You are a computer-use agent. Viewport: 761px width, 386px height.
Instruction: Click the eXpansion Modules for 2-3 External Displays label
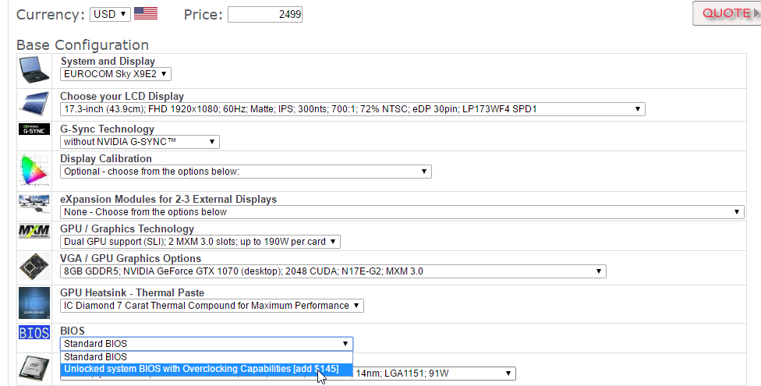(168, 199)
